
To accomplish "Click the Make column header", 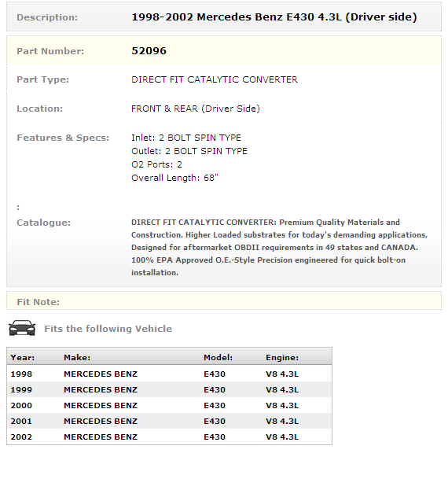I will [77, 358].
